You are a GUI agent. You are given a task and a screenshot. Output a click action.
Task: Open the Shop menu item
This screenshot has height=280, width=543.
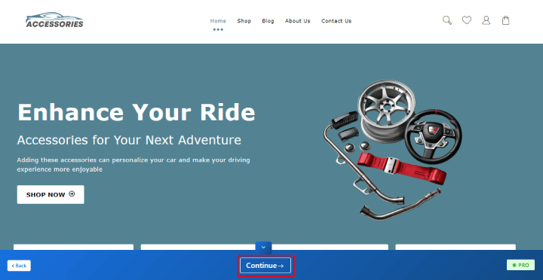point(244,21)
